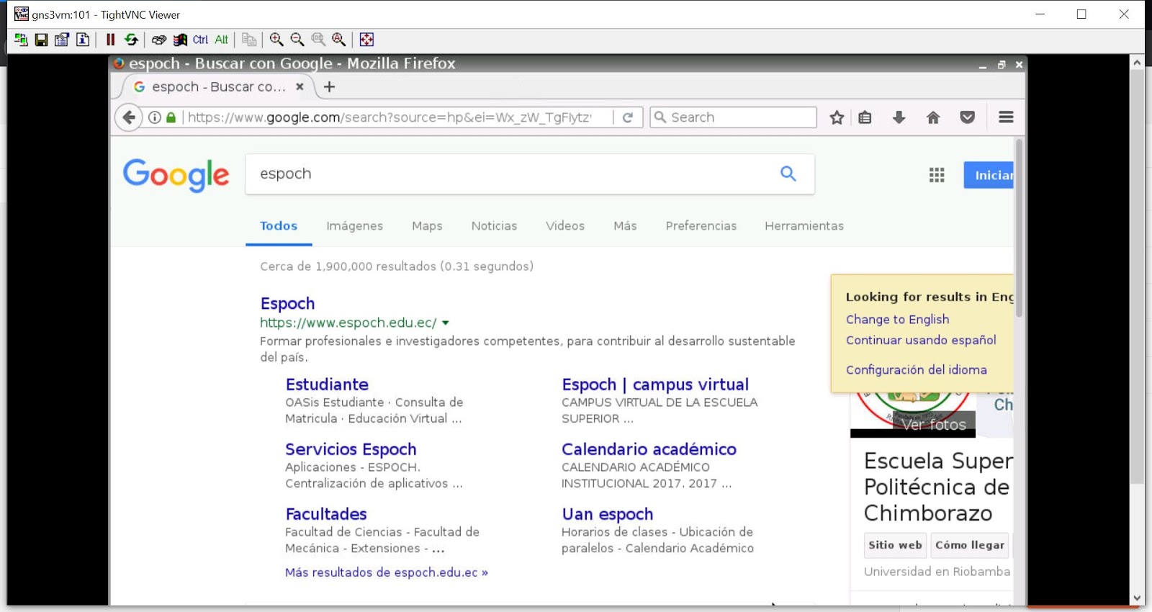
Task: Open the Firefox hamburger menu
Action: (x=1007, y=117)
